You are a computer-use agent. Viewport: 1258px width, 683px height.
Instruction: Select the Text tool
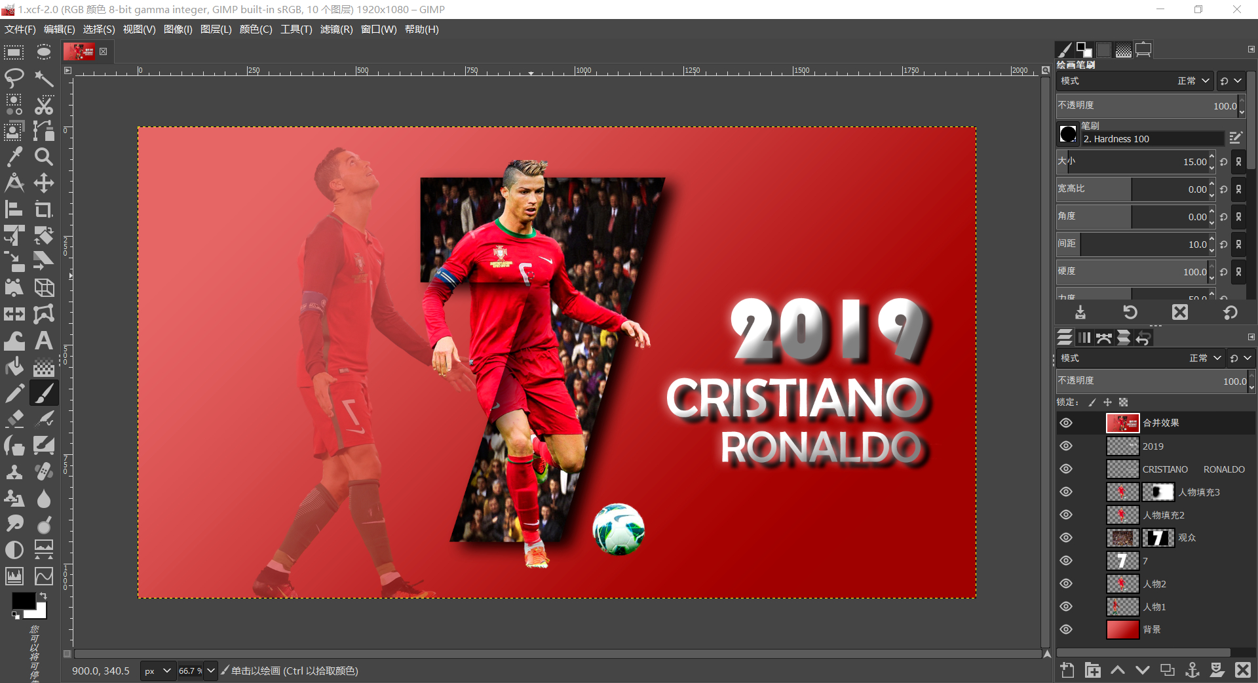coord(44,340)
